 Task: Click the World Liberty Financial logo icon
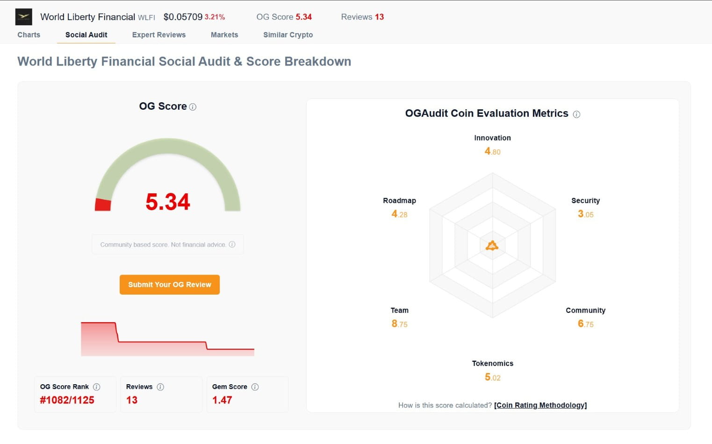coord(24,17)
